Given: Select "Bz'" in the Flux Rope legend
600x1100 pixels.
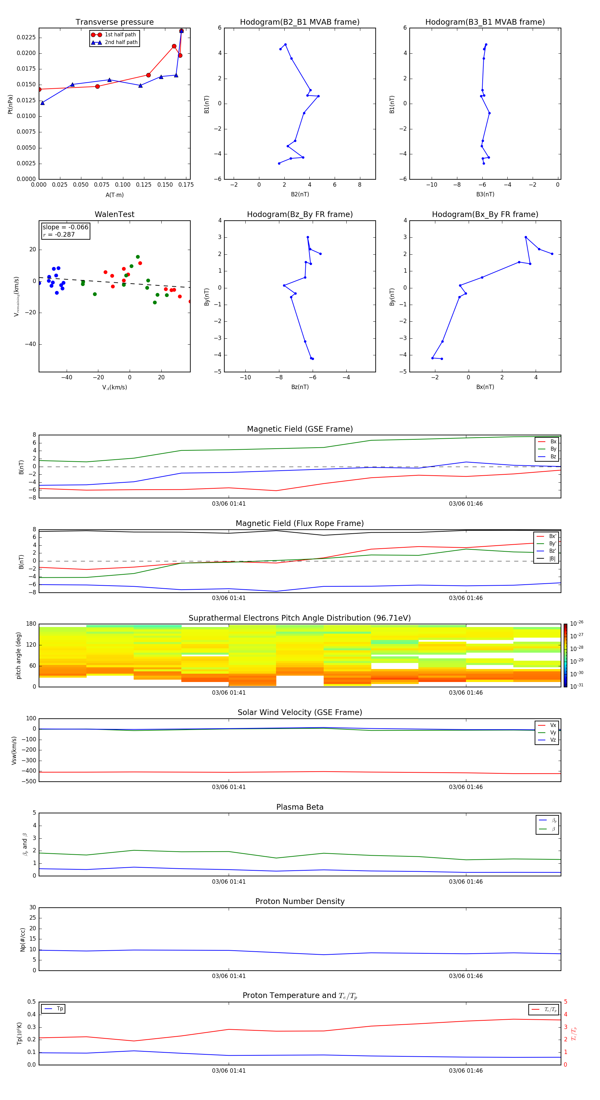Looking at the screenshot, I should point(546,551).
